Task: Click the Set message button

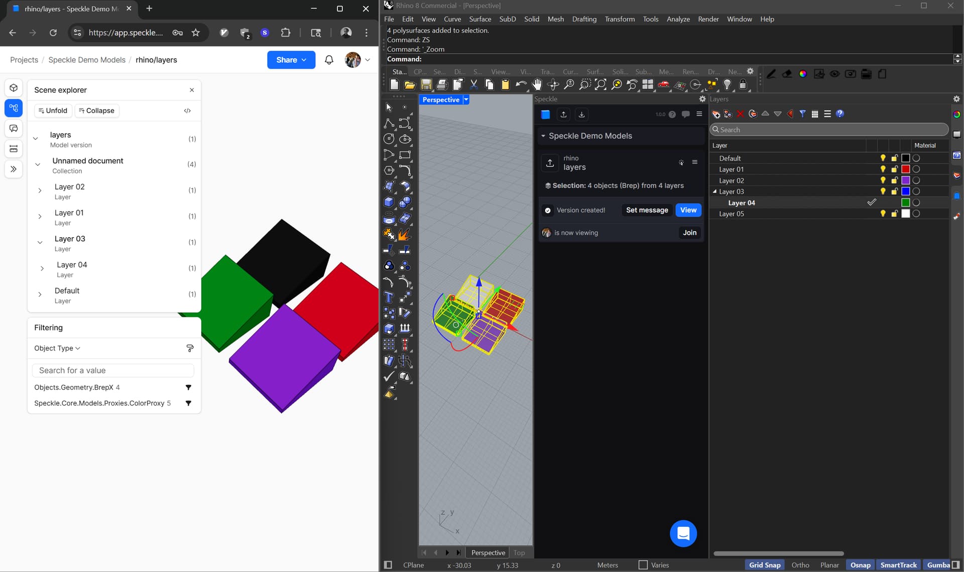Action: pyautogui.click(x=647, y=210)
